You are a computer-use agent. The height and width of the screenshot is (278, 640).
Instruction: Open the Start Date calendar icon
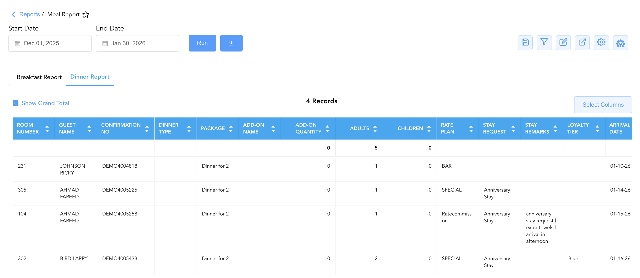(x=18, y=43)
